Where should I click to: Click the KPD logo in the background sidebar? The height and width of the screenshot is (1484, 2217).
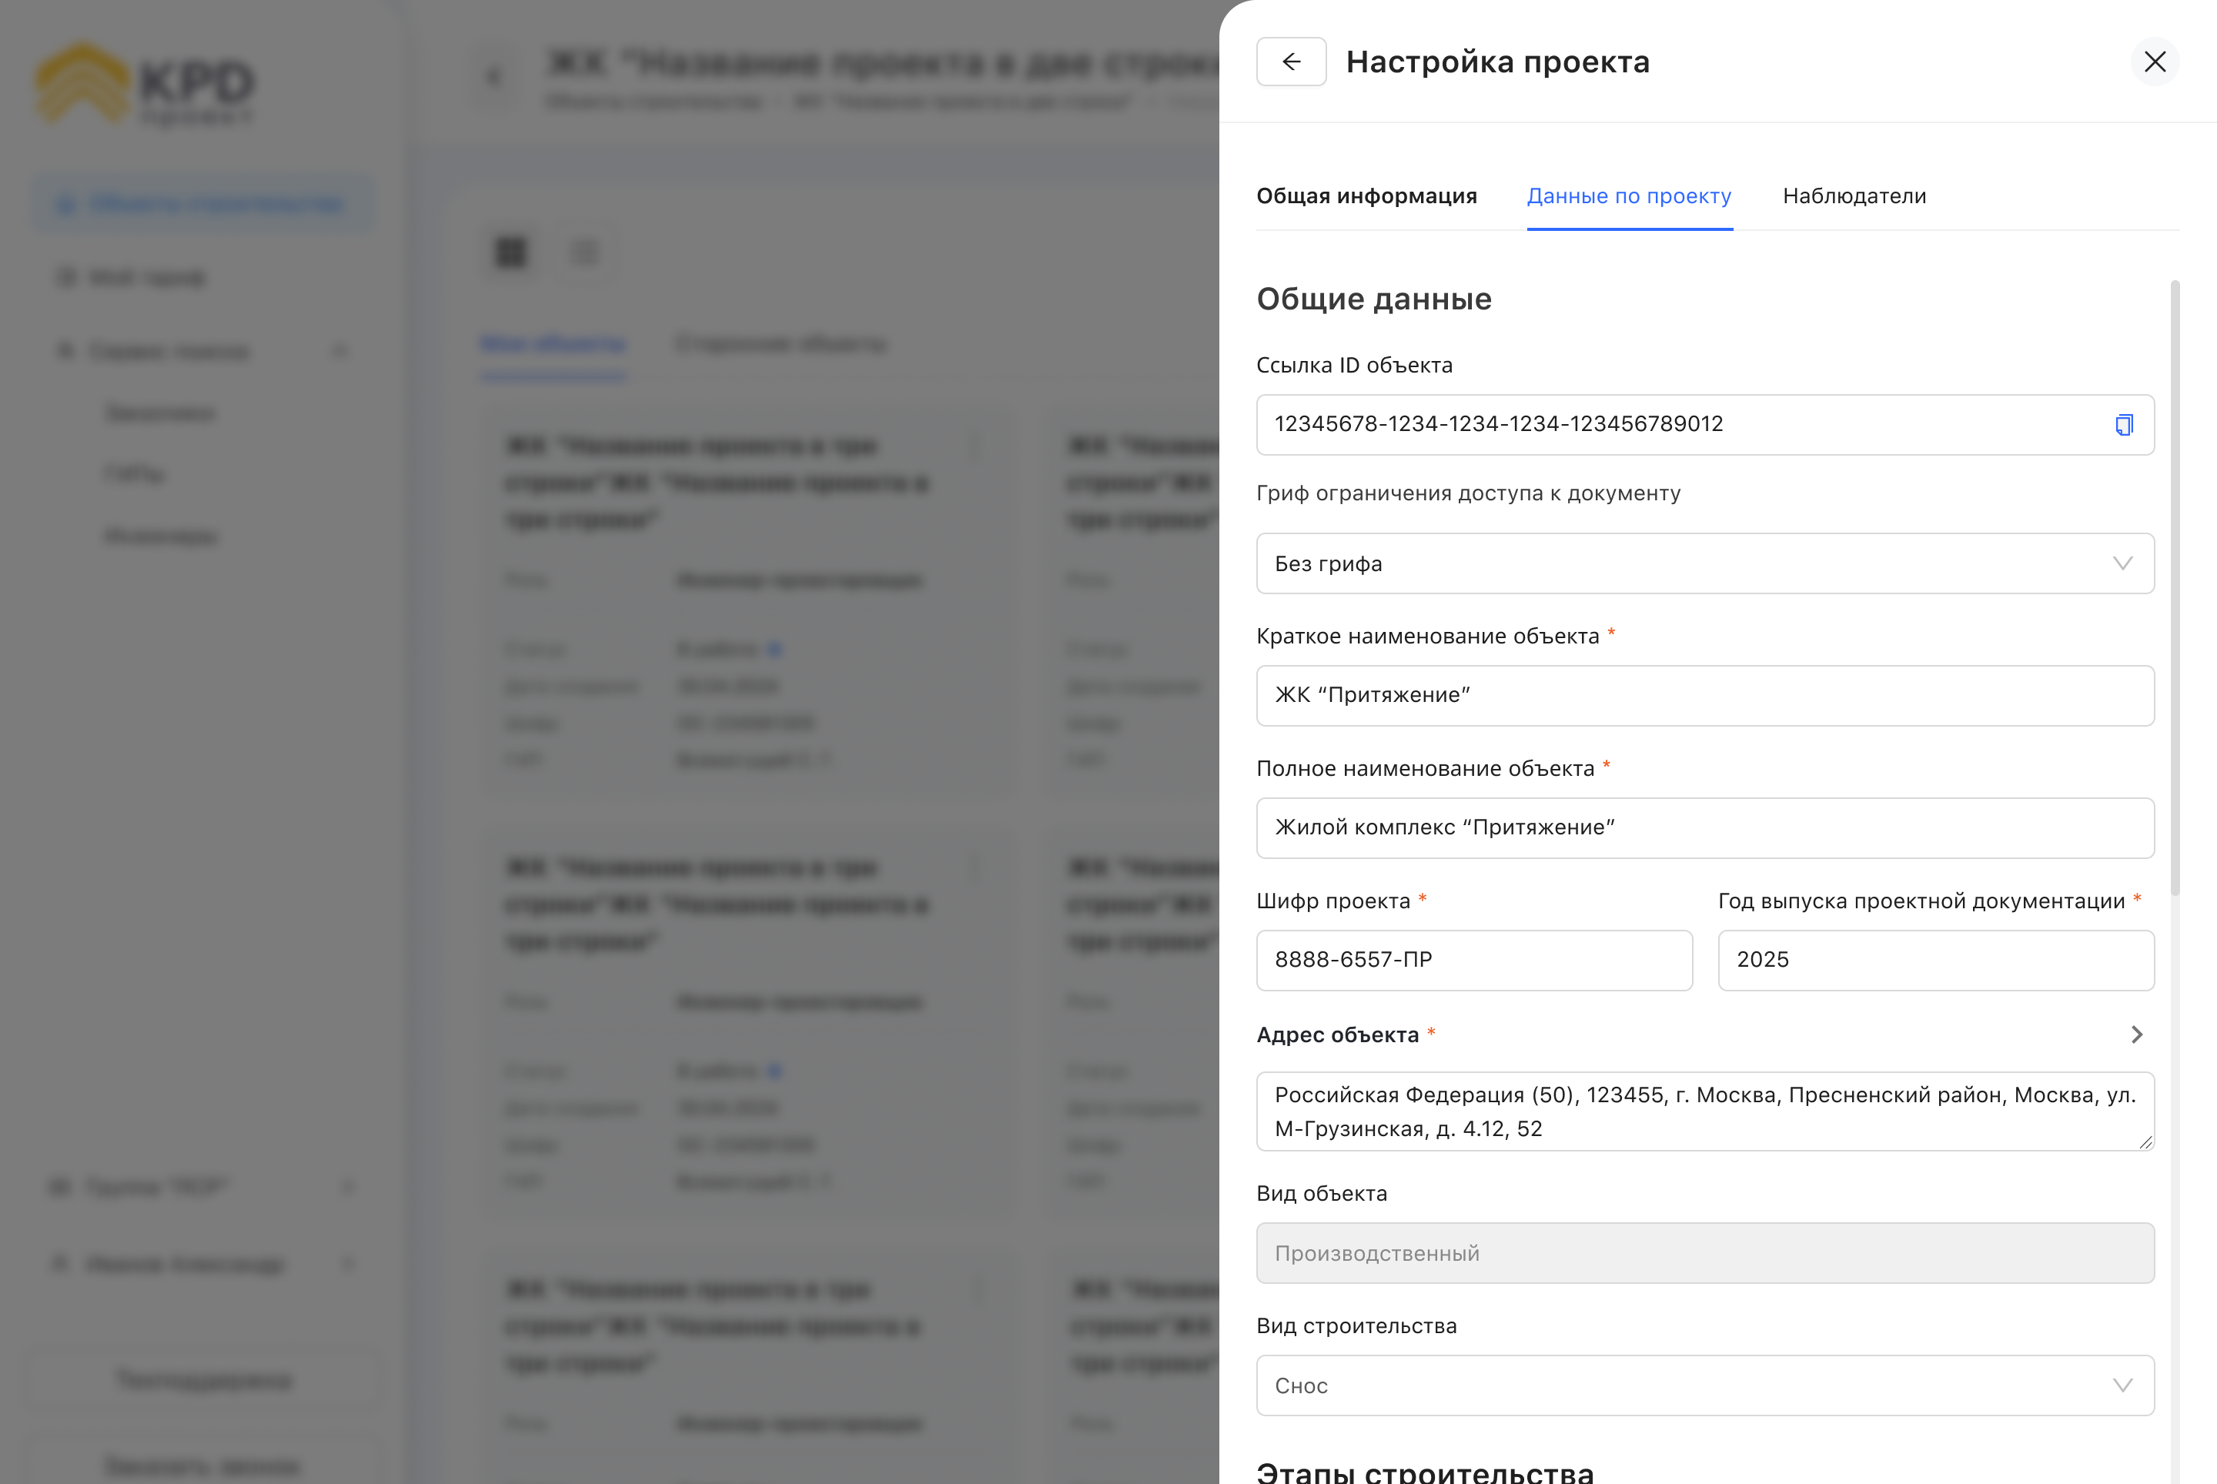(x=144, y=85)
